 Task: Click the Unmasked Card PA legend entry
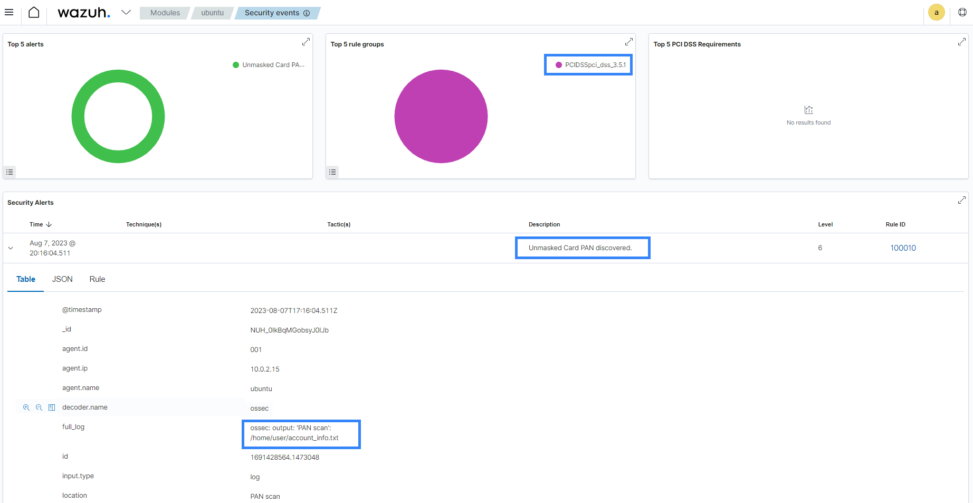pyautogui.click(x=269, y=65)
